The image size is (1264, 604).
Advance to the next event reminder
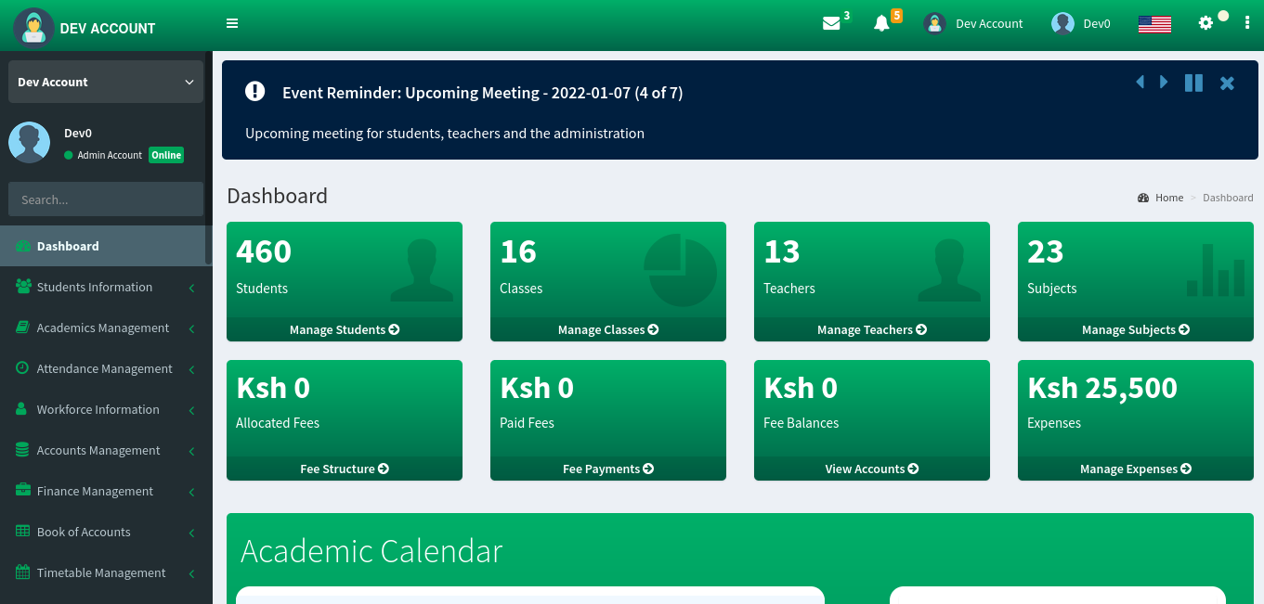pyautogui.click(x=1164, y=83)
